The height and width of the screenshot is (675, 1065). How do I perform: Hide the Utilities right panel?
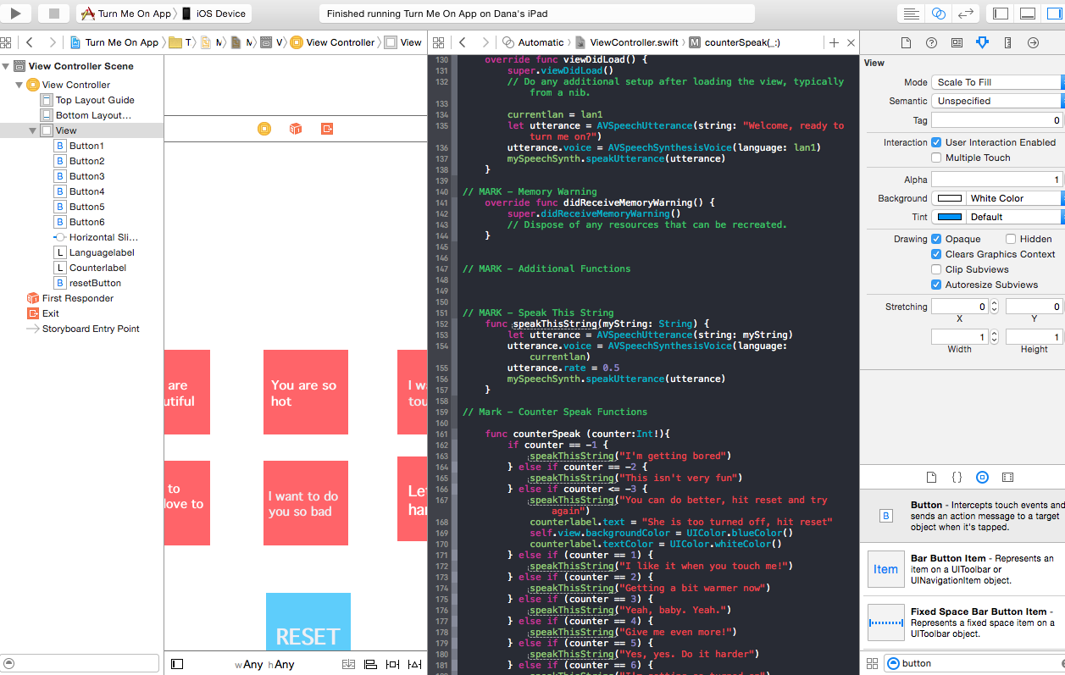[1053, 14]
